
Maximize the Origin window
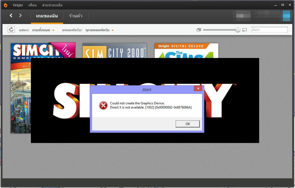pyautogui.click(x=283, y=5)
